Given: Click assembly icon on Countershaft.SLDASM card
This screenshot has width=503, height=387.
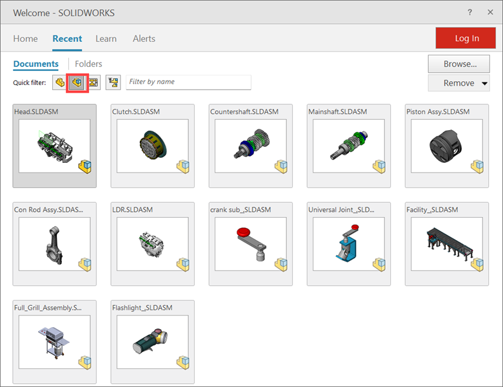Looking at the screenshot, I should tap(281, 167).
